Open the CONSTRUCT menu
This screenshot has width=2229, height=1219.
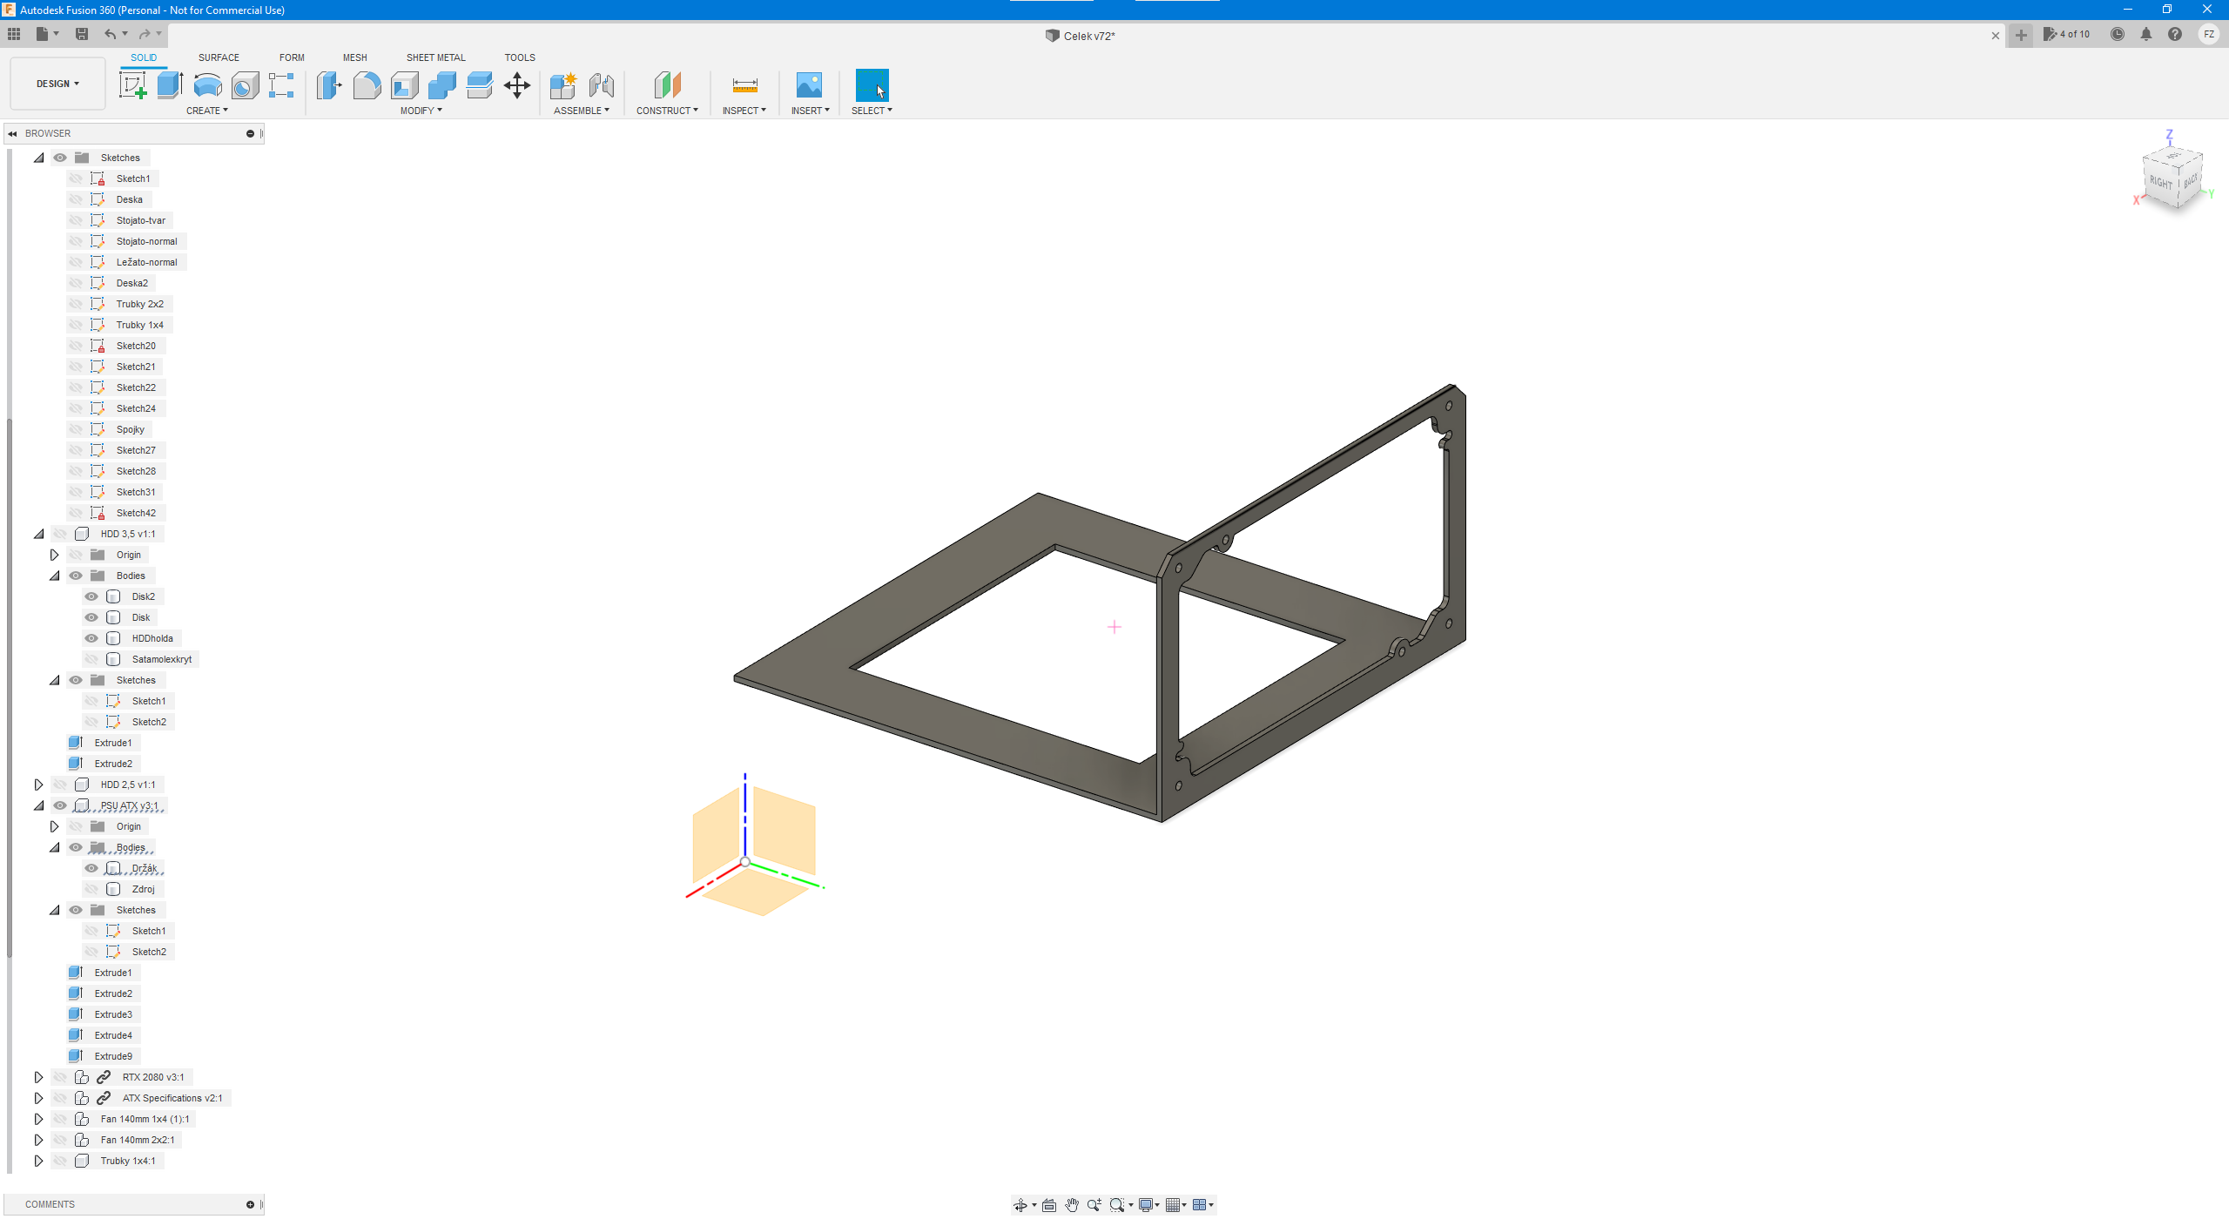[666, 111]
